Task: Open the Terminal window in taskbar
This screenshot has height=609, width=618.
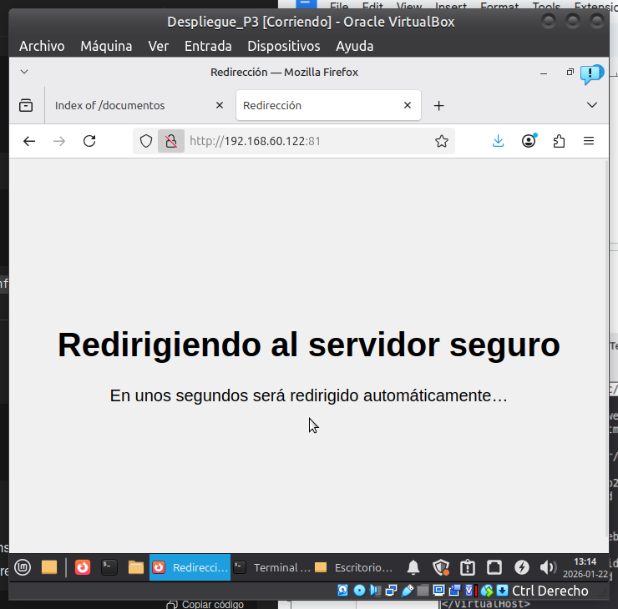Action: pyautogui.click(x=271, y=567)
